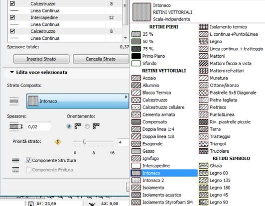Click the Inserisci Strato button
The image size is (265, 206).
pyautogui.click(x=41, y=59)
